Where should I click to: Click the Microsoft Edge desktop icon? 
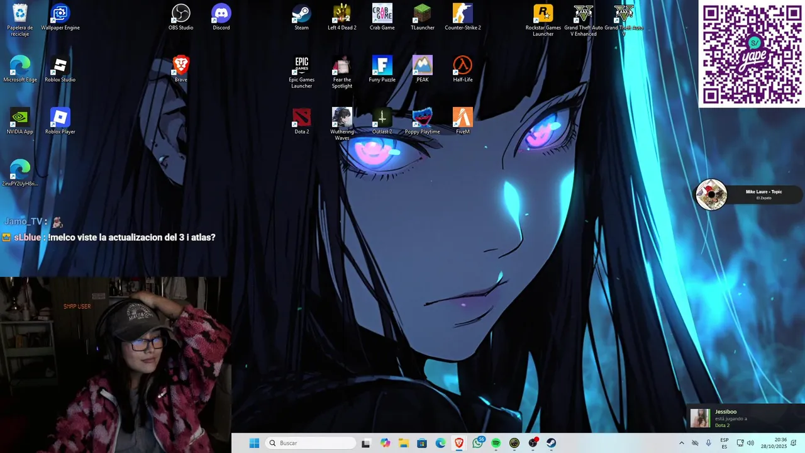point(20,69)
